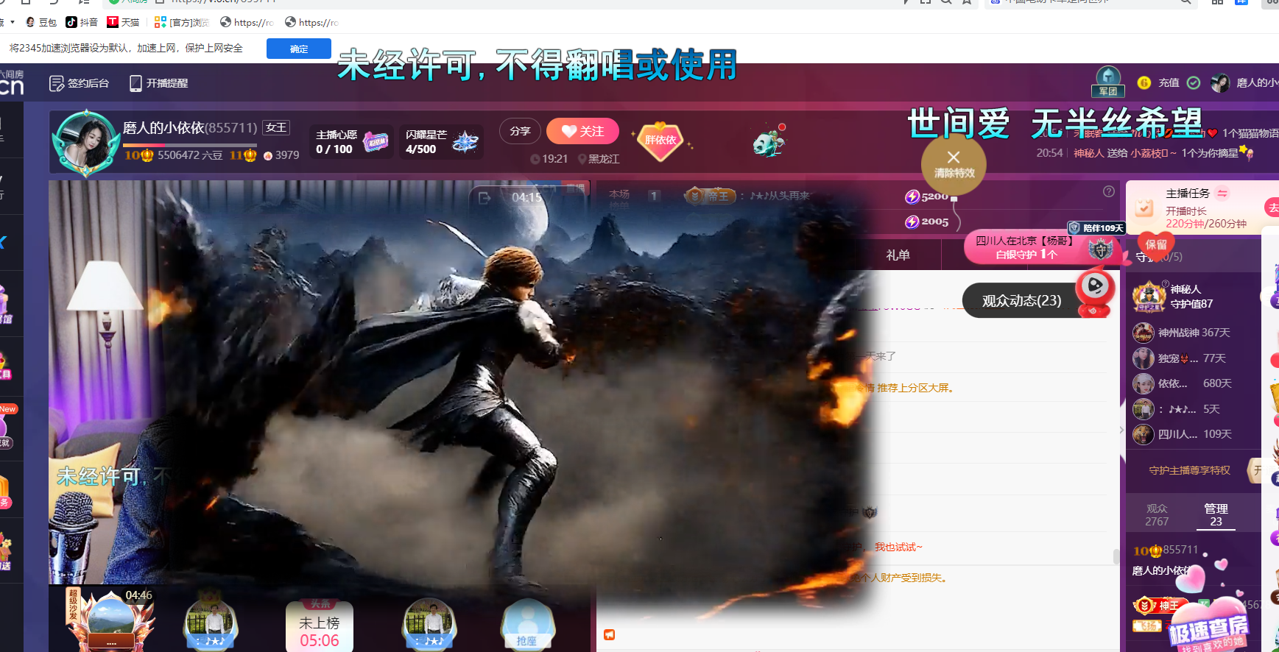The height and width of the screenshot is (652, 1279).
Task: Switch to the 管理 23 tab
Action: (x=1216, y=514)
